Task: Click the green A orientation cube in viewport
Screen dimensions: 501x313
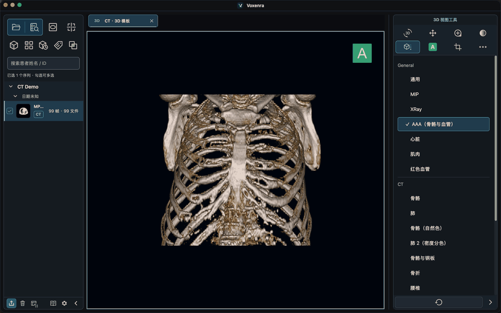Action: click(x=362, y=53)
